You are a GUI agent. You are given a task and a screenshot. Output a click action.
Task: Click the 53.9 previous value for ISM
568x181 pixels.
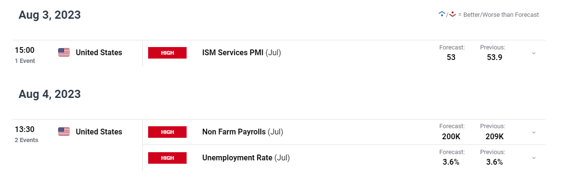[x=494, y=58]
